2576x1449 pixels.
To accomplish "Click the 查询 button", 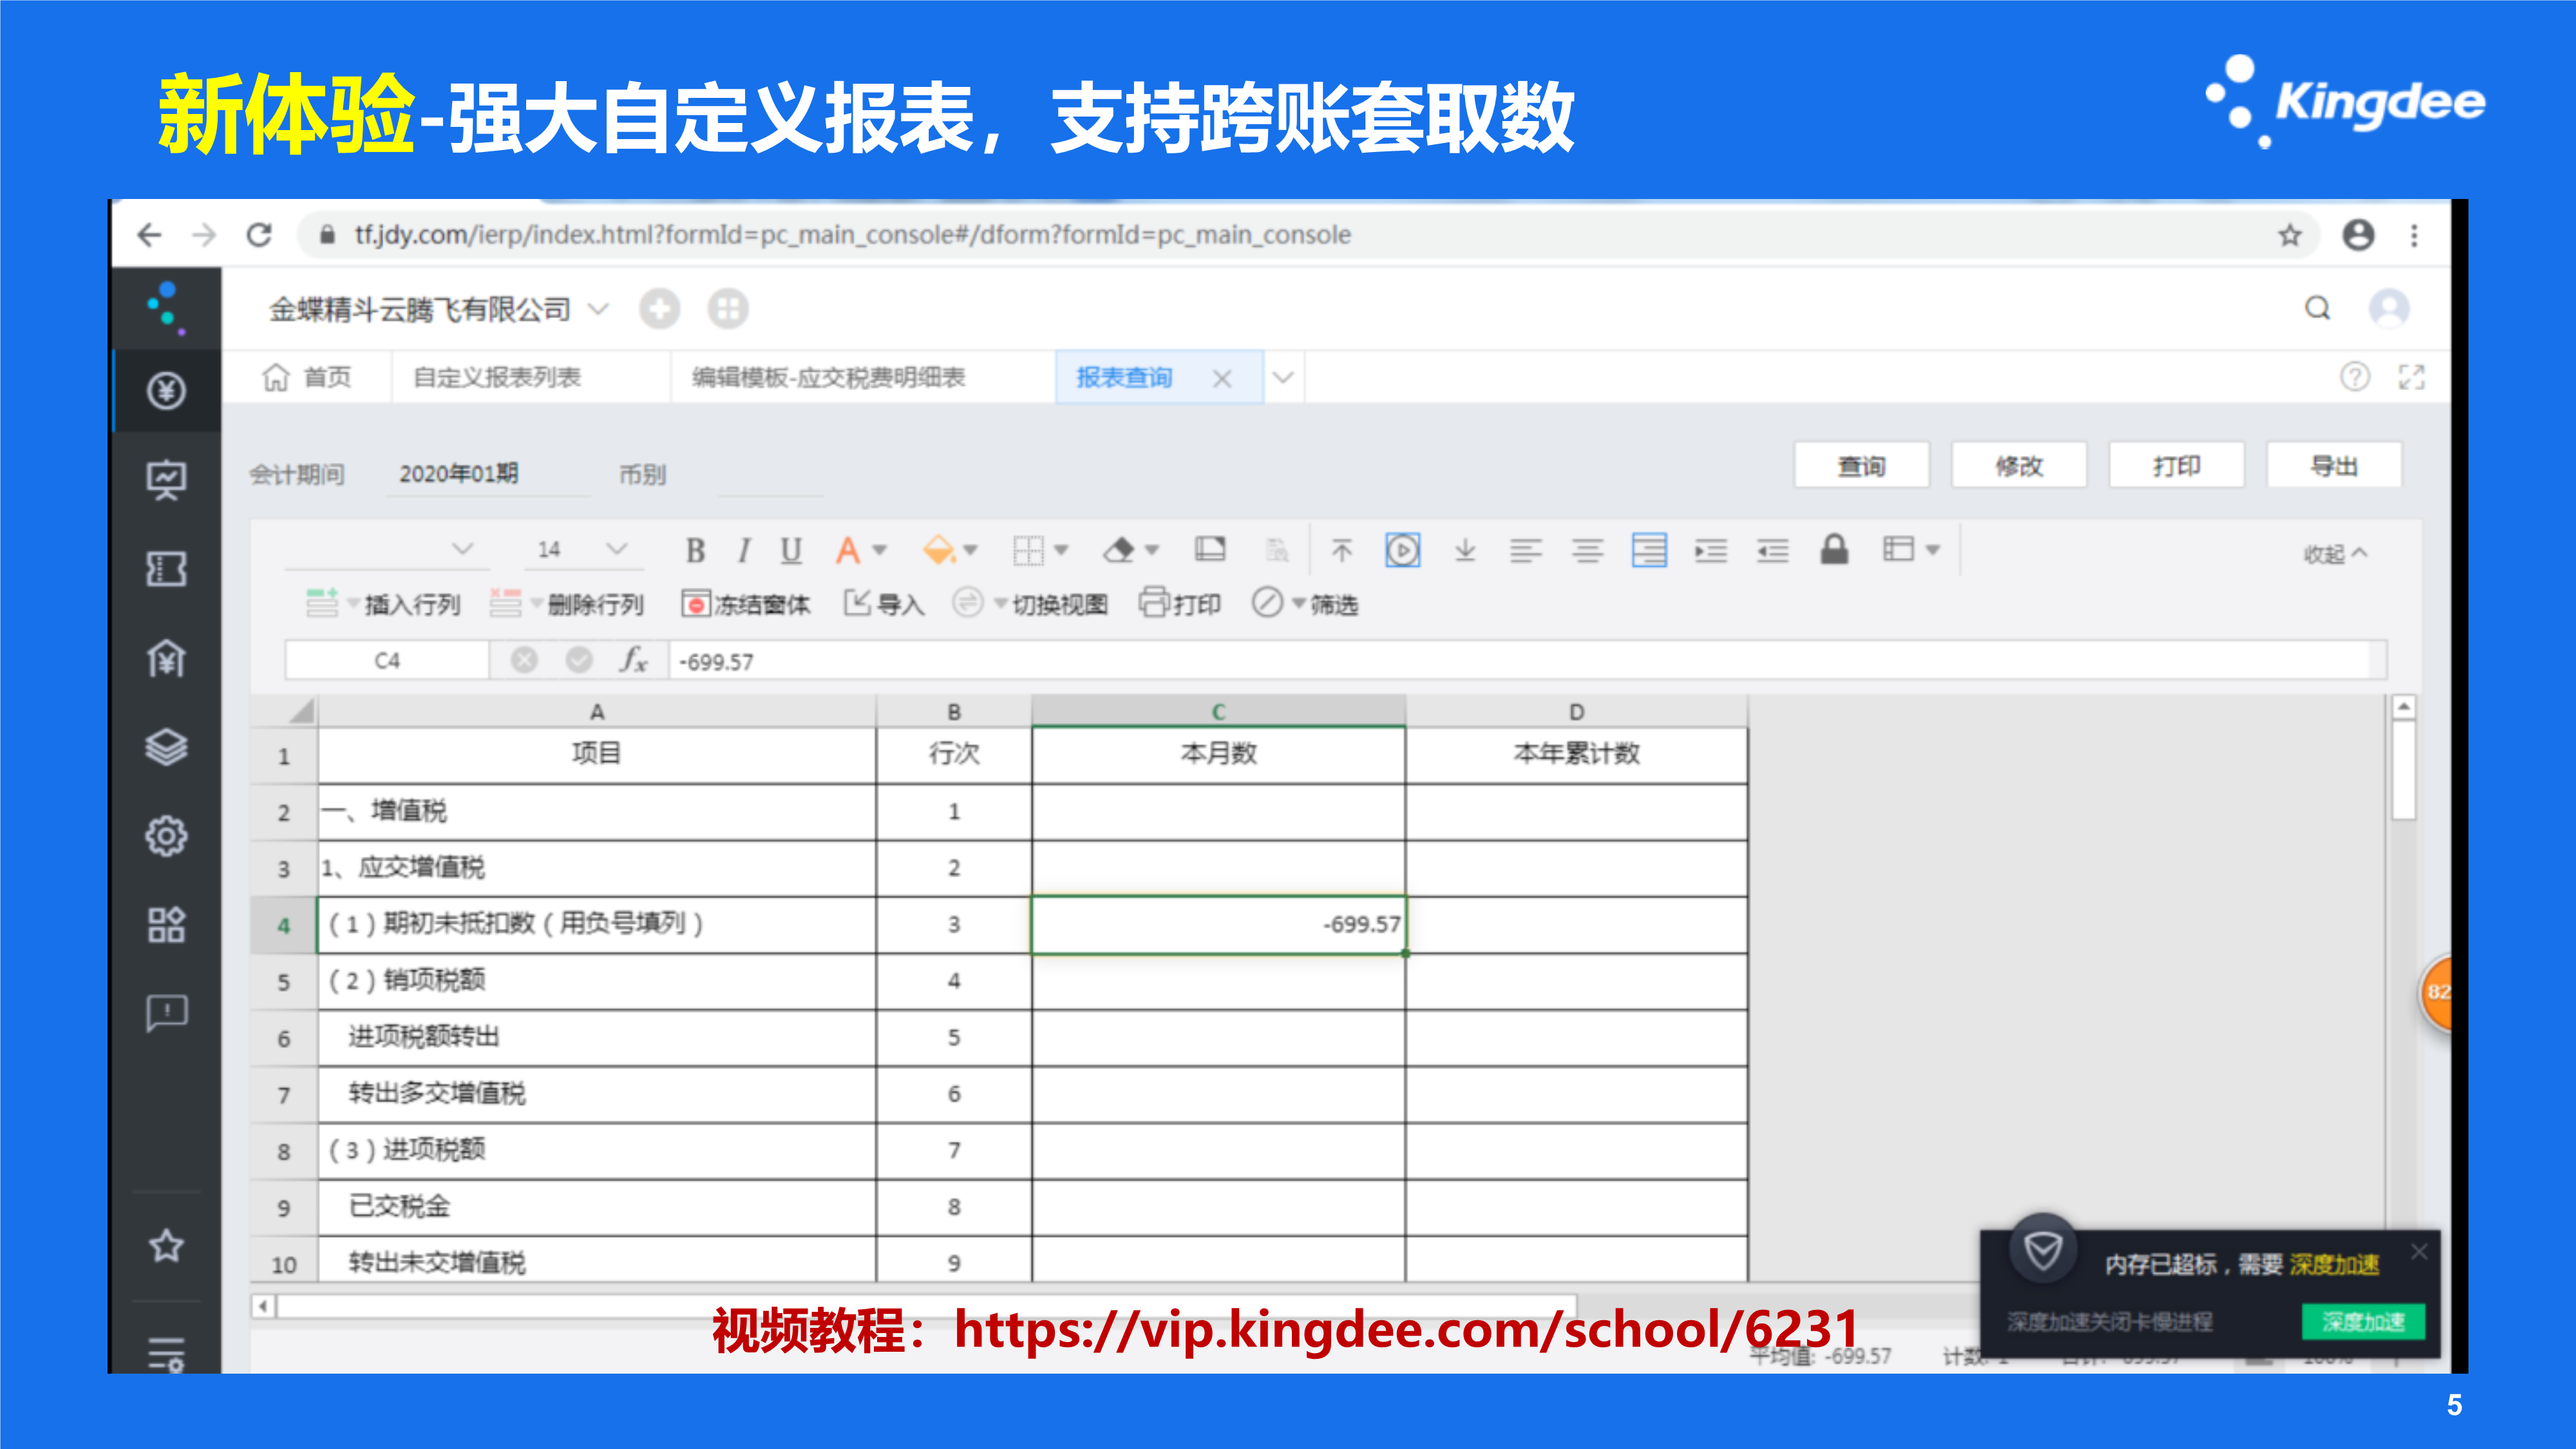I will click(x=1861, y=466).
